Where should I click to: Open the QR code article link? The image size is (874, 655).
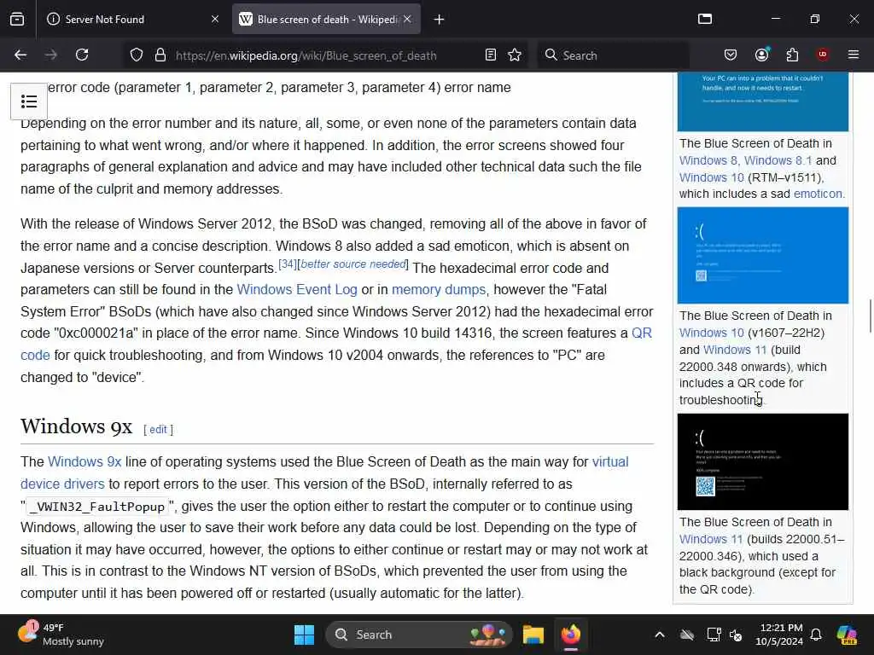coord(641,333)
